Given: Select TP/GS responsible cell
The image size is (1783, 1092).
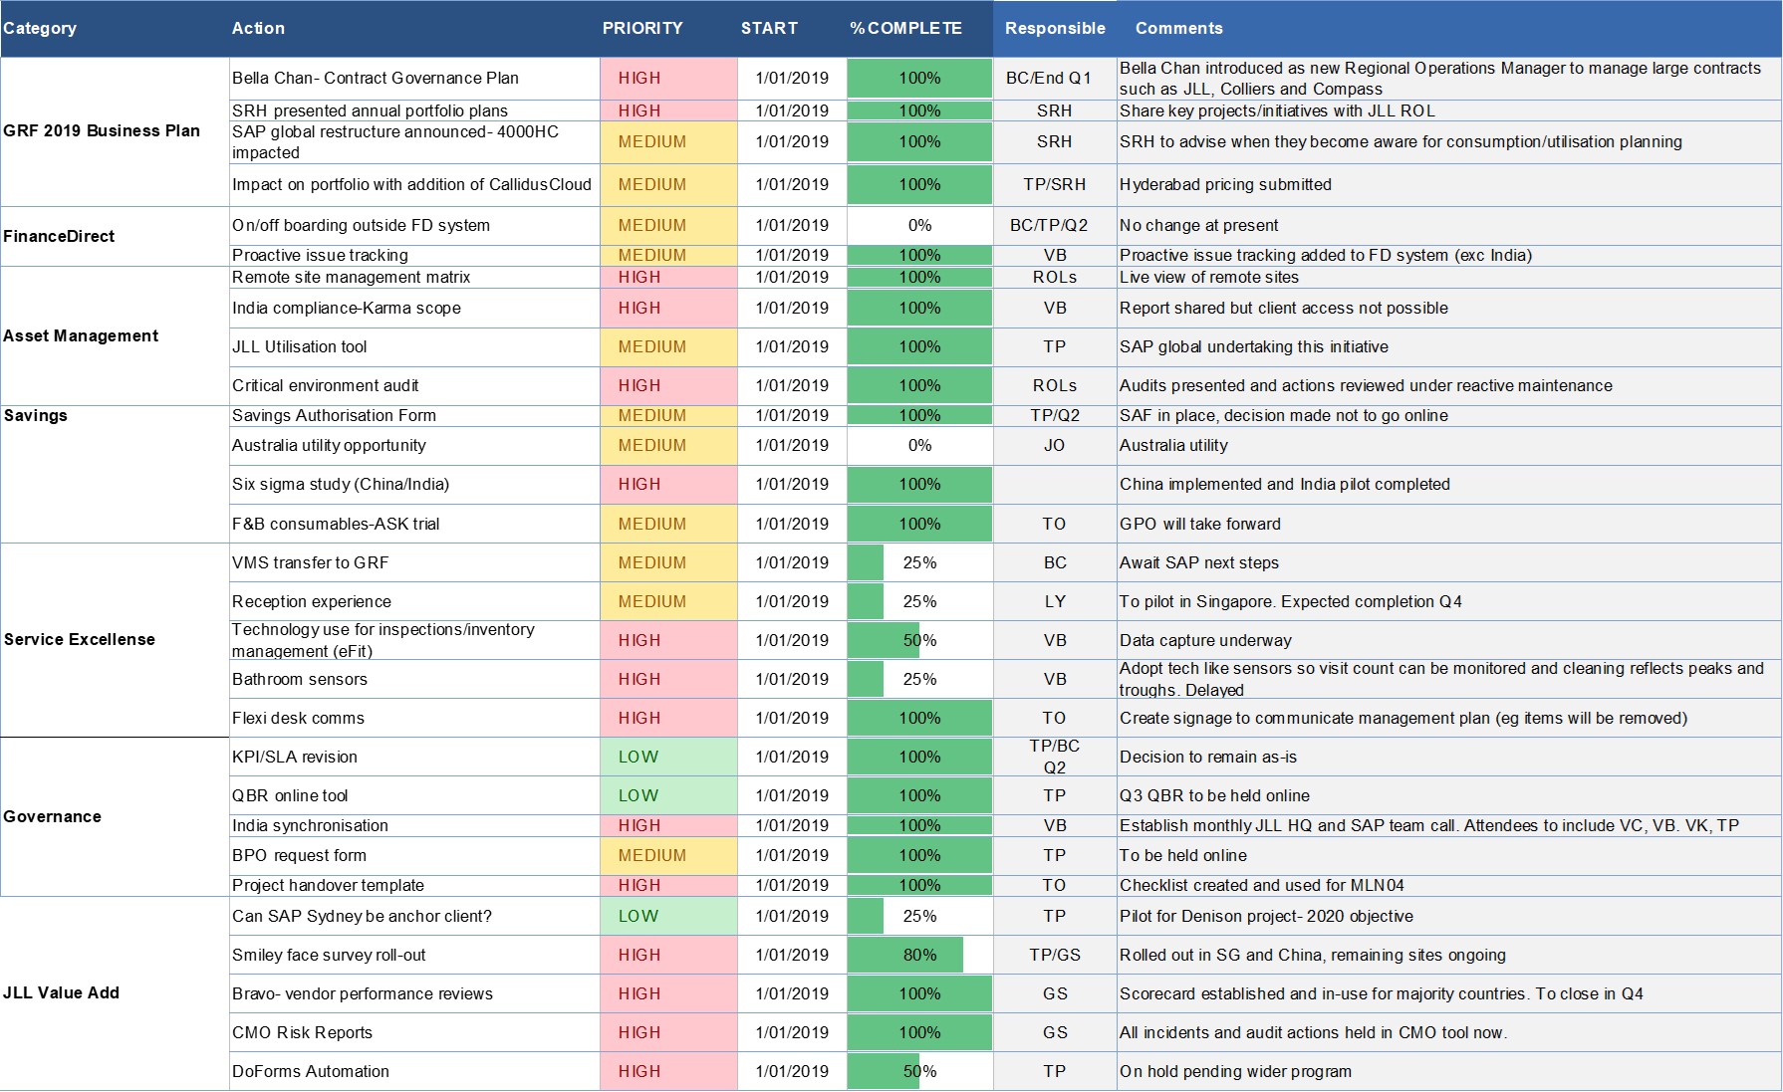Looking at the screenshot, I should coord(1055,955).
